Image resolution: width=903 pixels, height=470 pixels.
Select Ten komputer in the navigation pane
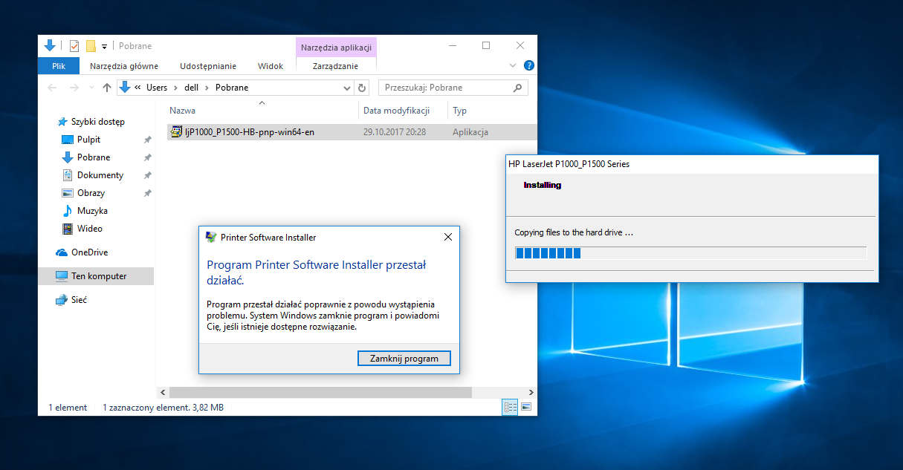coord(98,276)
